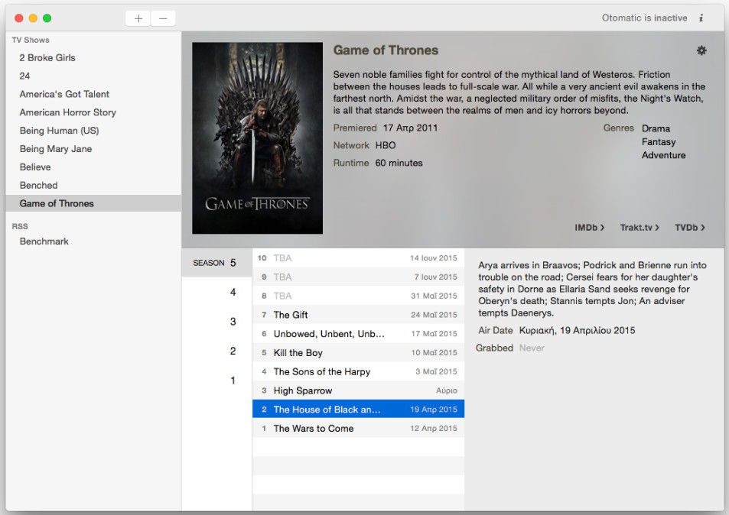The width and height of the screenshot is (729, 515).
Task: Select episode 5 Kill the Boy
Action: [359, 352]
